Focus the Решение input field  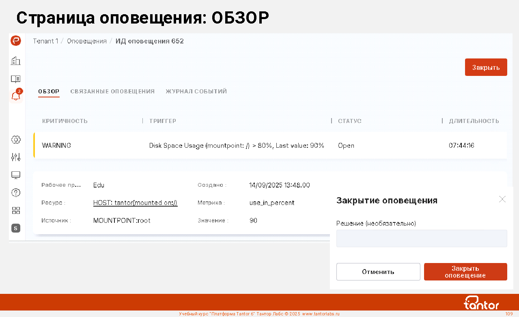point(422,238)
